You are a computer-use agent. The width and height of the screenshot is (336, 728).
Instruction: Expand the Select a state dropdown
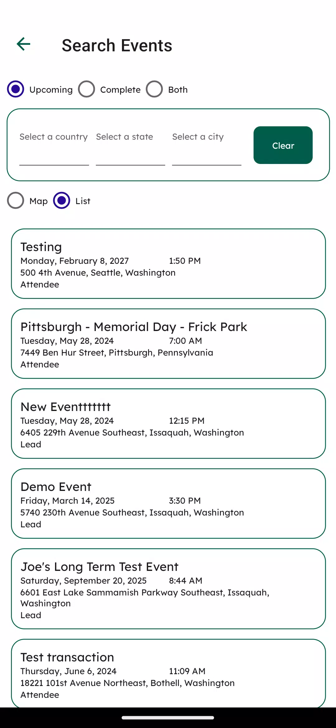click(x=130, y=146)
